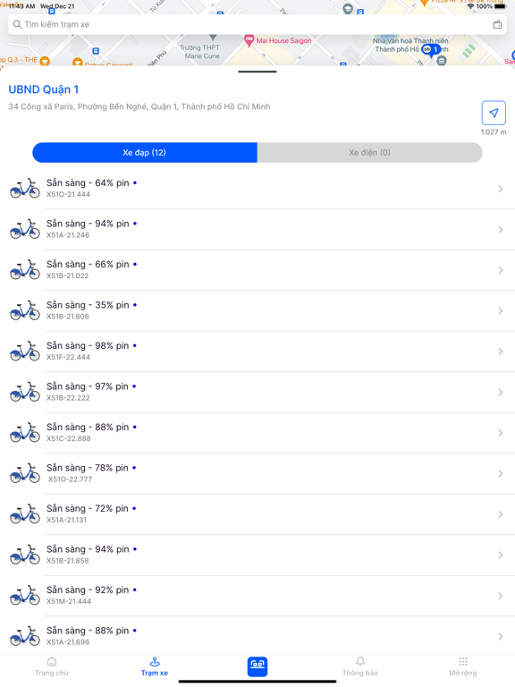Click bike icon for X51A-21.696
This screenshot has height=687, width=515.
pos(25,636)
